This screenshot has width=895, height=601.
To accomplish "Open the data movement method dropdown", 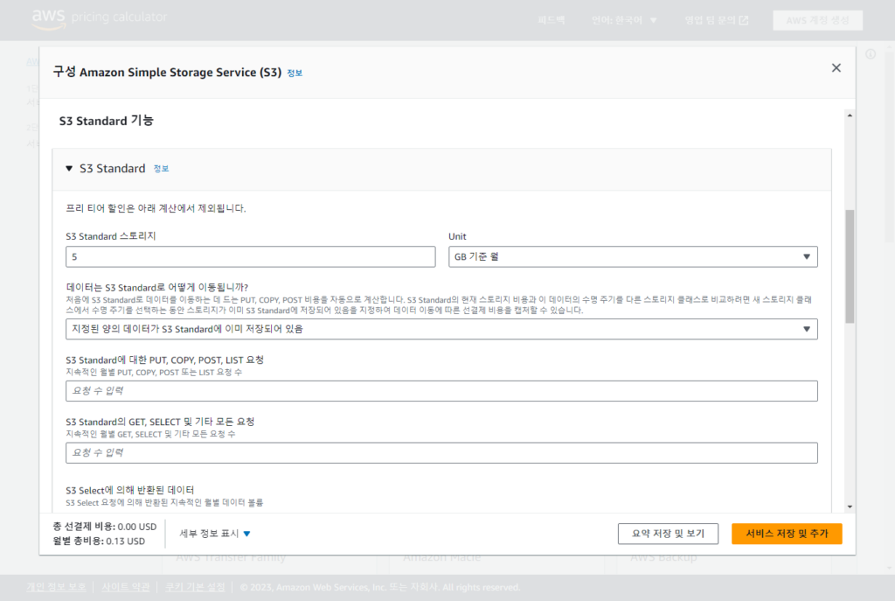I will (441, 329).
